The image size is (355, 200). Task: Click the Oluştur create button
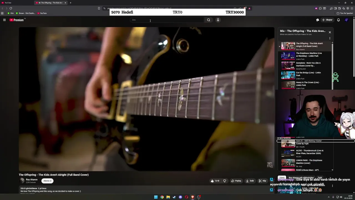327,20
